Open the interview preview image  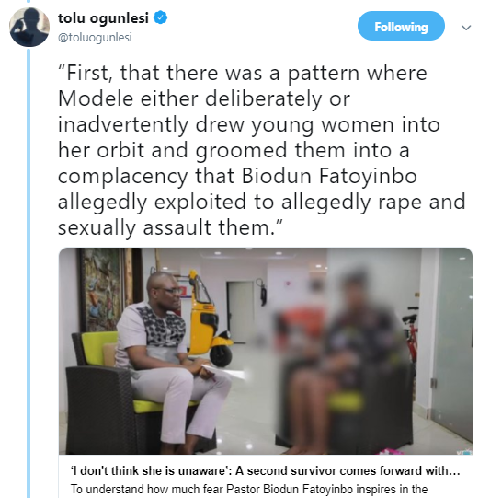[266, 351]
